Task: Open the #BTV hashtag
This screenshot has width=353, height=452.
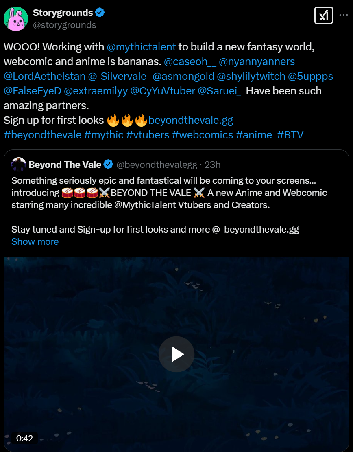Action: click(x=290, y=135)
